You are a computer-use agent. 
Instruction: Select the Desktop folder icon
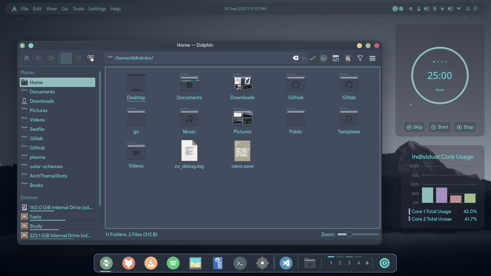(136, 83)
